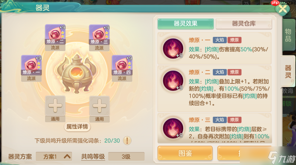Add a spirit to the right 通用 slot
Viewport: 296px width, 165px height.
pos(99,106)
